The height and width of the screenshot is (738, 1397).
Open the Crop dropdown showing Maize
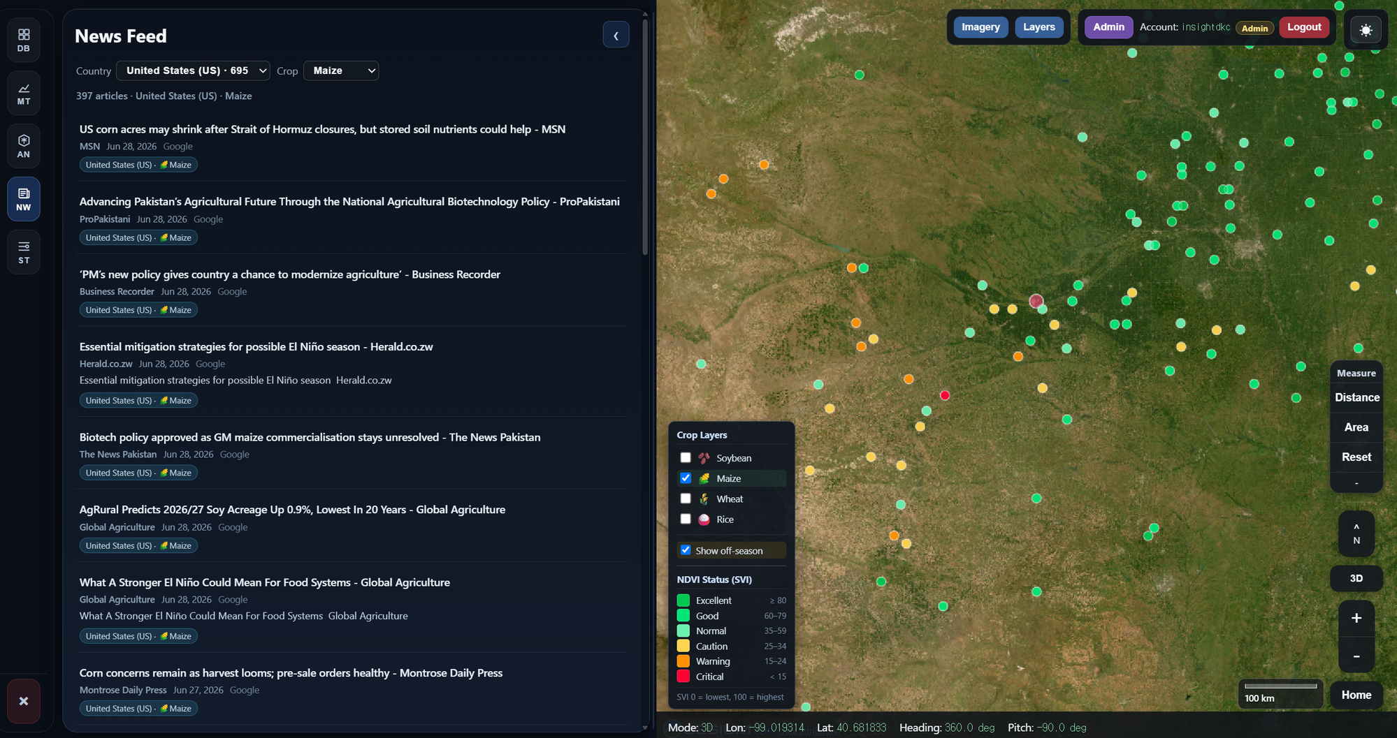pos(341,71)
